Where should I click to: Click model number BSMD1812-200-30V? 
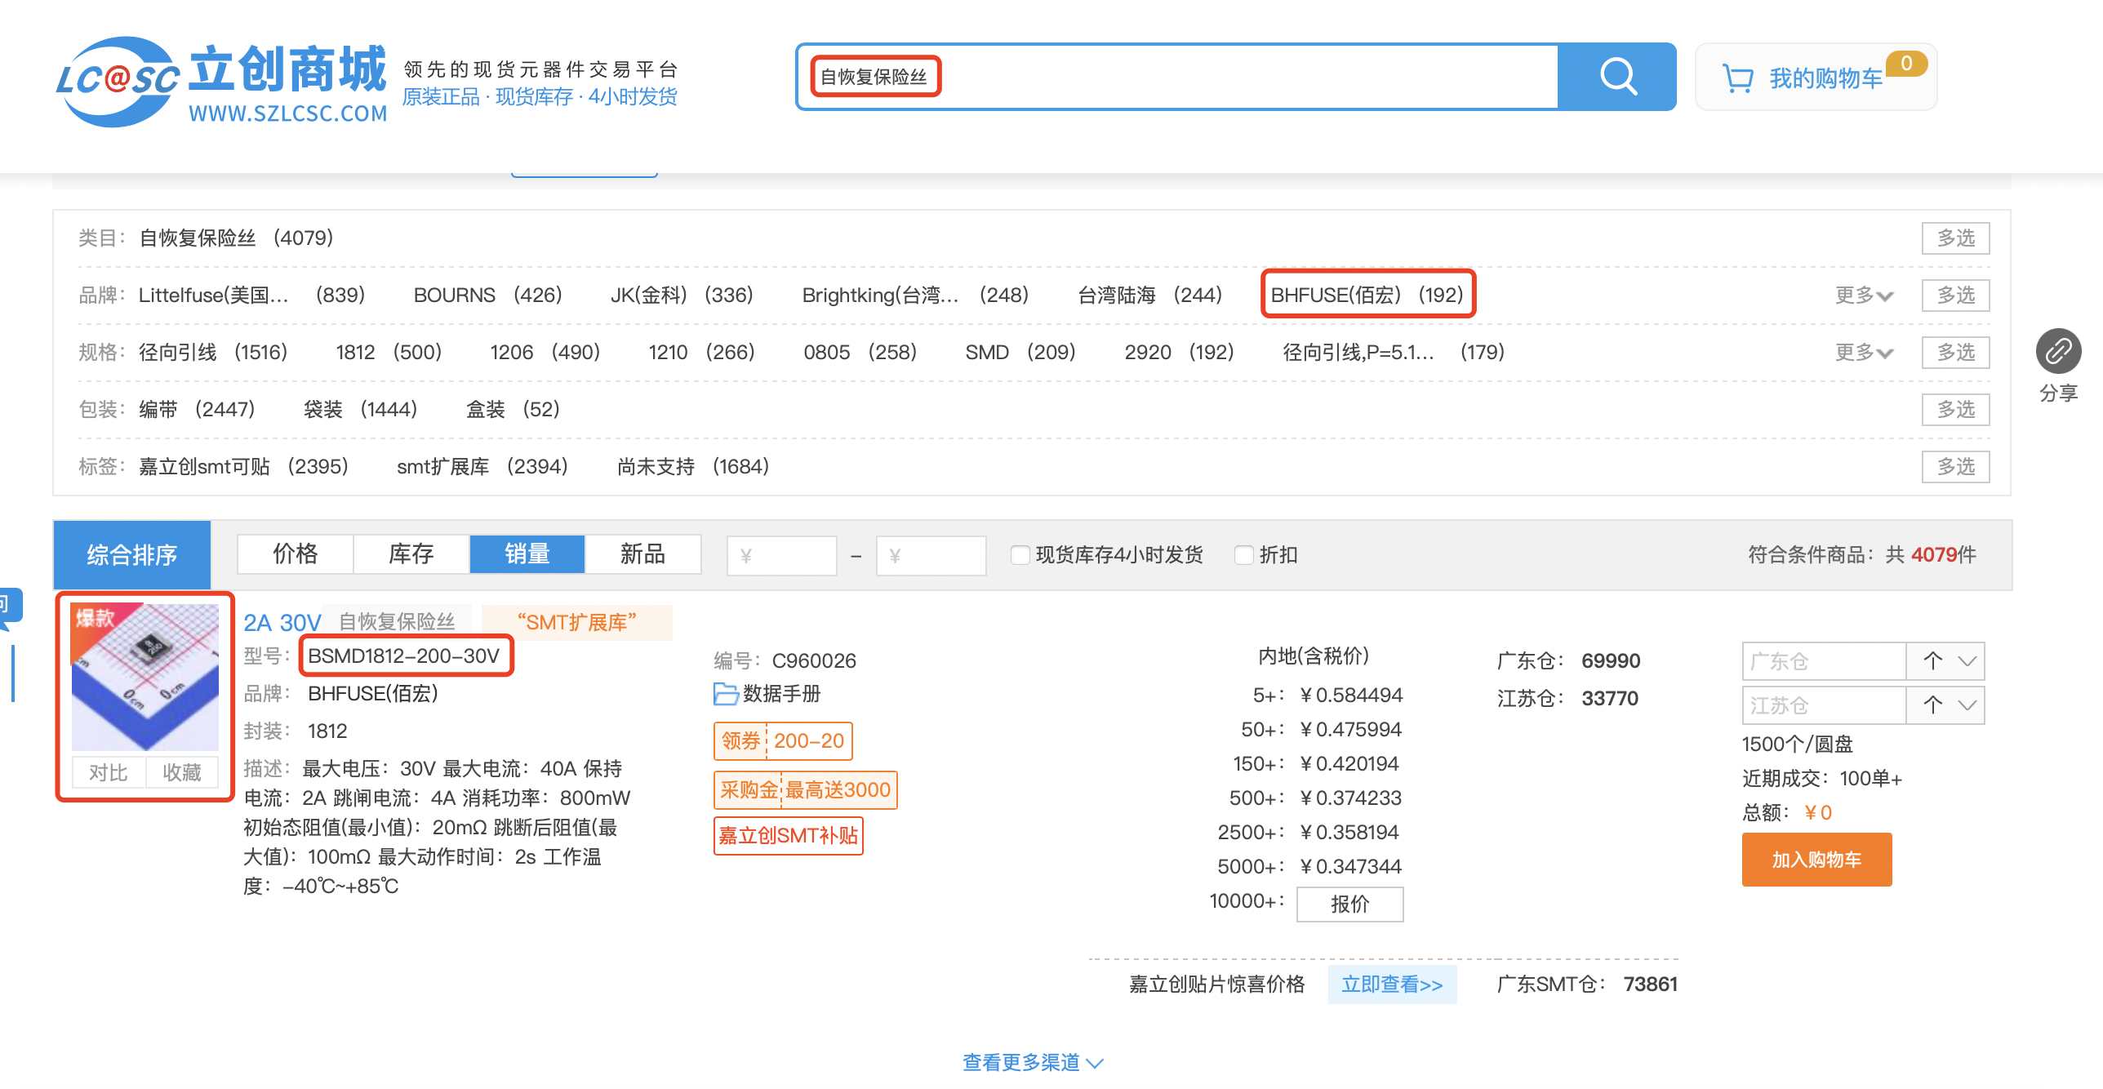click(403, 656)
